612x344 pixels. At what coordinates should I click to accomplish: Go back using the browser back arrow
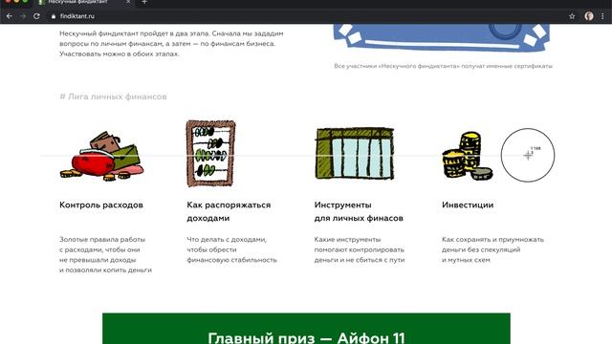(10, 16)
